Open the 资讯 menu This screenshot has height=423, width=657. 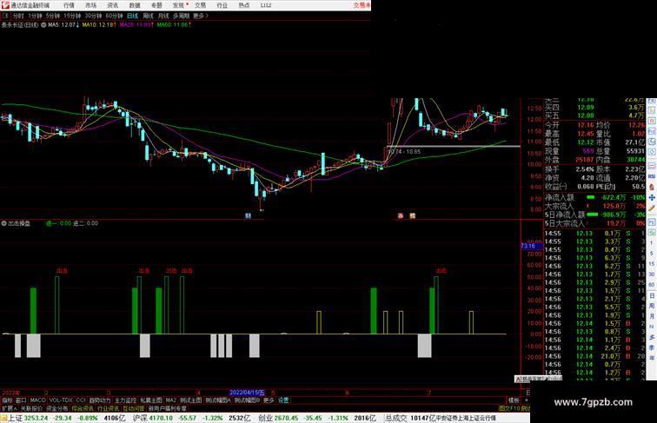[x=112, y=5]
